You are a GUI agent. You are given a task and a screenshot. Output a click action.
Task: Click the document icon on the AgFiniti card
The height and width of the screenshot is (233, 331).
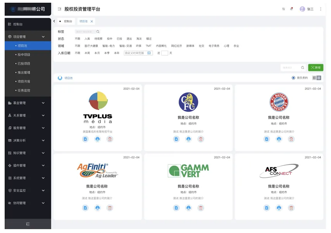[x=85, y=208]
